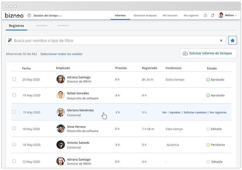Click the Sobra tiempo incidence text
This screenshot has width=242, height=170.
(x=175, y=79)
